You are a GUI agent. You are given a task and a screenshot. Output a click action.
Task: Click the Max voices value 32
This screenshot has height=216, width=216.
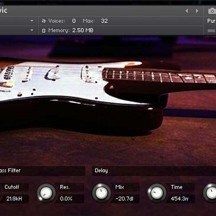[x=105, y=21]
